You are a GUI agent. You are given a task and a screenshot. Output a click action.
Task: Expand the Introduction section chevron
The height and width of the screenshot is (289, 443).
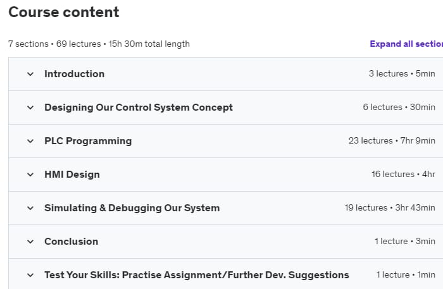pos(30,74)
